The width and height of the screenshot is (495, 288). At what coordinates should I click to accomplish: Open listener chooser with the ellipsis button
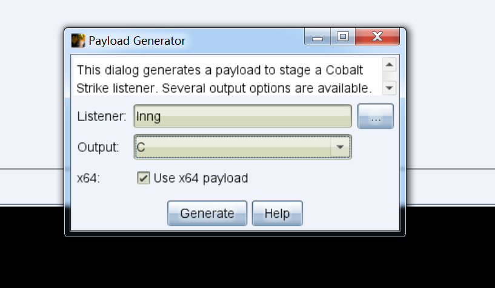pos(376,116)
